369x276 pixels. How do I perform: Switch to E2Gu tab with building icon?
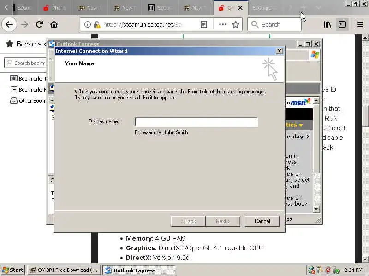pos(161,8)
